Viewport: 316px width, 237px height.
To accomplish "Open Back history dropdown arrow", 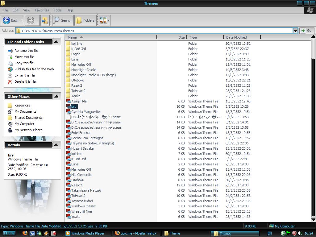I will click(x=22, y=20).
